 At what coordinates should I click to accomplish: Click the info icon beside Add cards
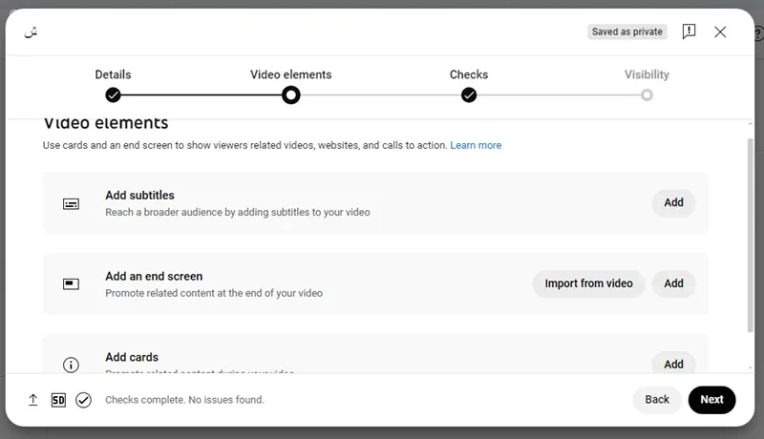[71, 365]
